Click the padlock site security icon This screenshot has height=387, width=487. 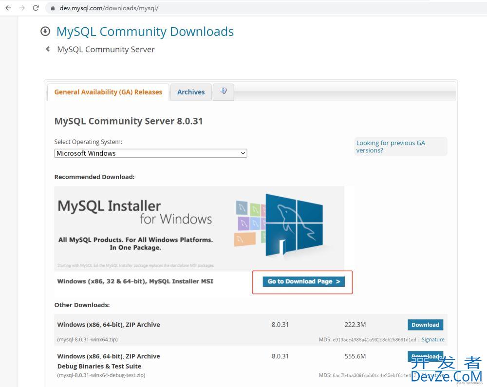pos(53,8)
